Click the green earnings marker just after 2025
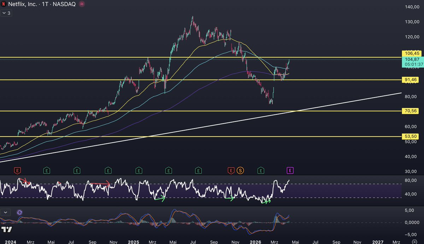This screenshot has width=424, height=244. (x=139, y=170)
